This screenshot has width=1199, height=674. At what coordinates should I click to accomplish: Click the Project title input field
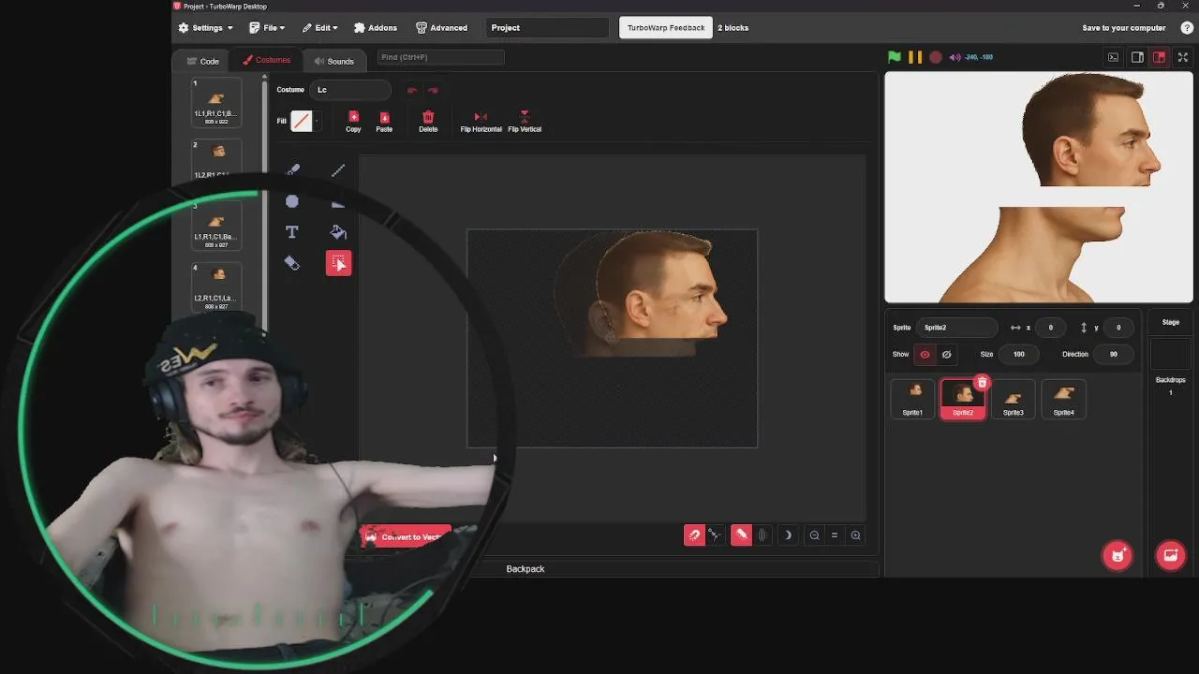click(x=546, y=28)
